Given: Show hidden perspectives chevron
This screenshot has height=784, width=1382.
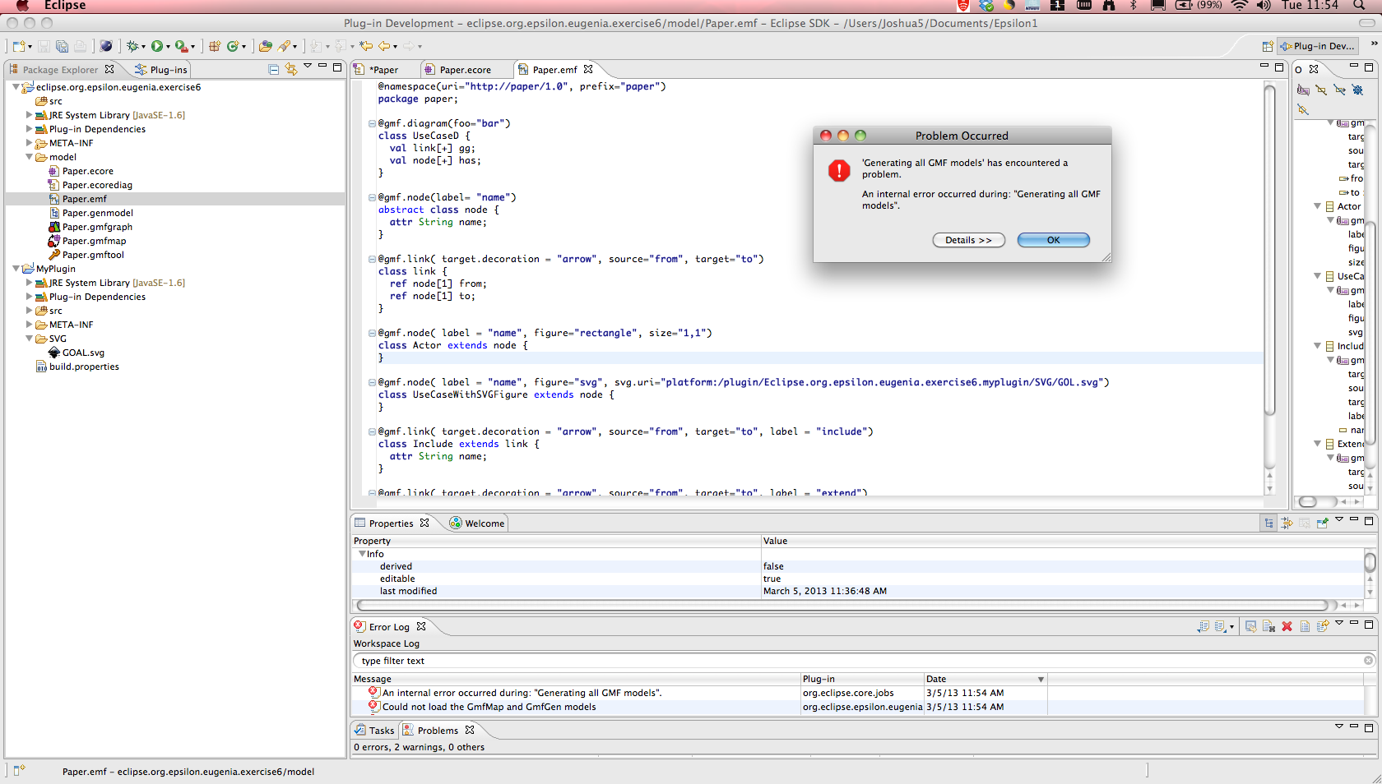Looking at the screenshot, I should pos(1373,44).
